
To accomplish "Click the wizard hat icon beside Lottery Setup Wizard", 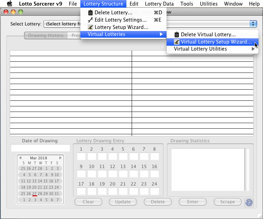I will pos(90,27).
